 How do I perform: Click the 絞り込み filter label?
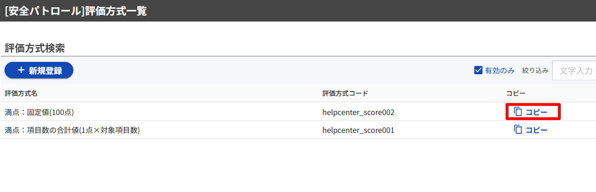click(x=535, y=71)
